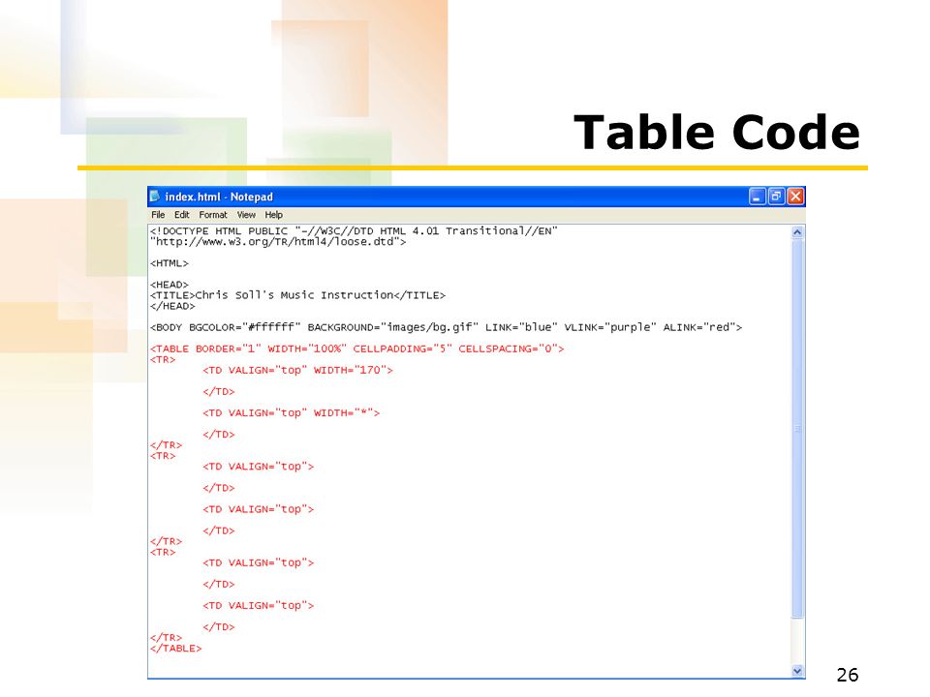Click the <BODY BGCOLOR="#ffffff" line

[446, 327]
